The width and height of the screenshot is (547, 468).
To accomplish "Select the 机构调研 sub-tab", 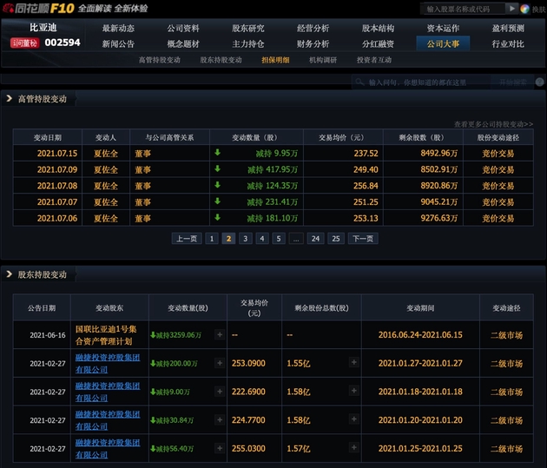I will click(322, 60).
